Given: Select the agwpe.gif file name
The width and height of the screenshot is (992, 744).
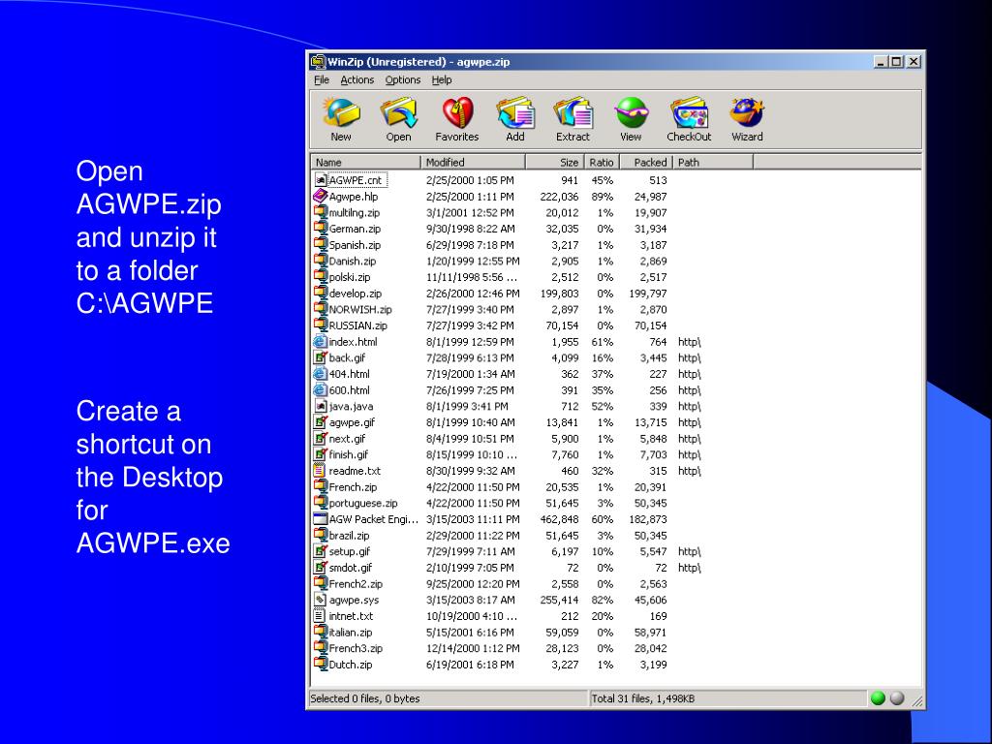Looking at the screenshot, I should pyautogui.click(x=352, y=422).
